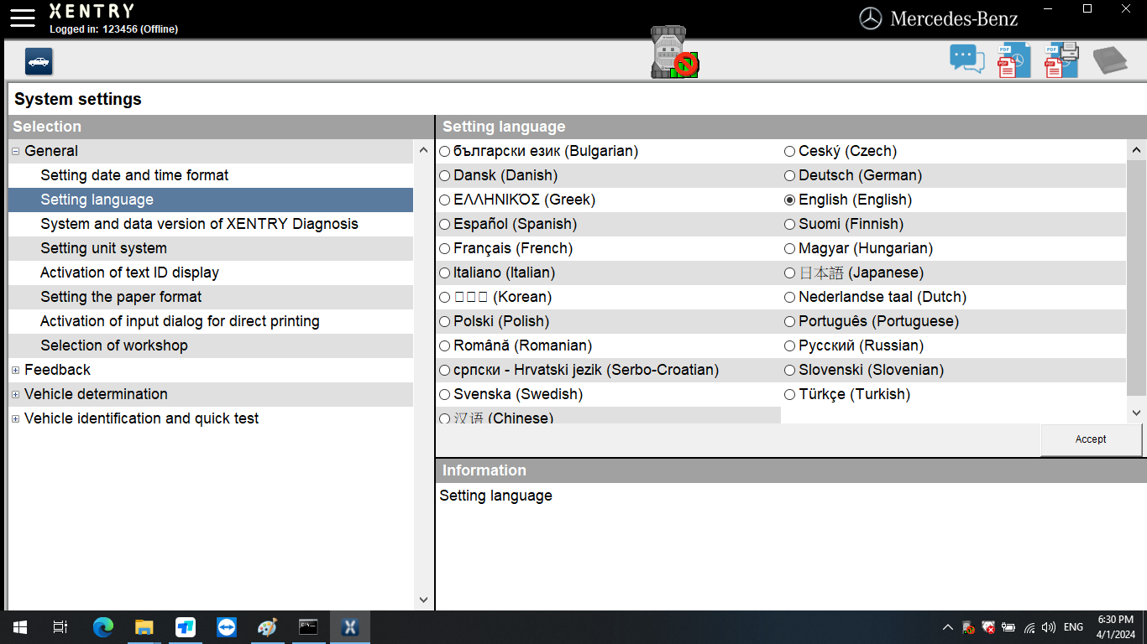This screenshot has height=644, width=1147.
Task: Click the PDF print icon
Action: tap(1061, 60)
